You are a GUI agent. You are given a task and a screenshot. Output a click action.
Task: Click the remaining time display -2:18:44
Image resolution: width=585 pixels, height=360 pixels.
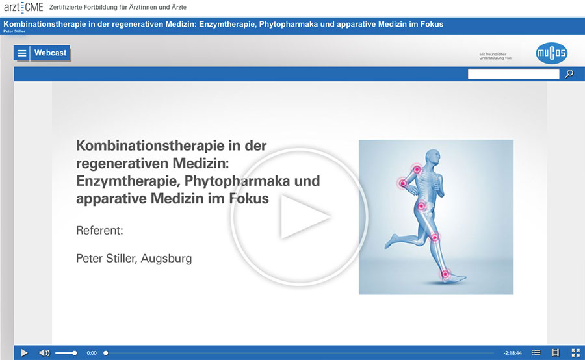pyautogui.click(x=513, y=353)
